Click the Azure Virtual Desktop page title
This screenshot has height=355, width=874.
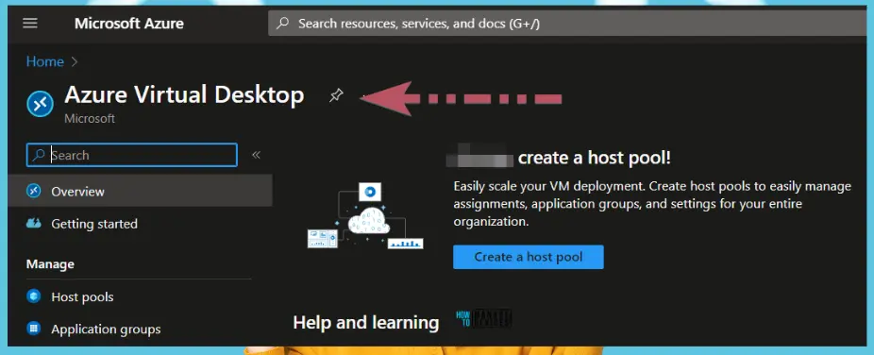pos(184,94)
